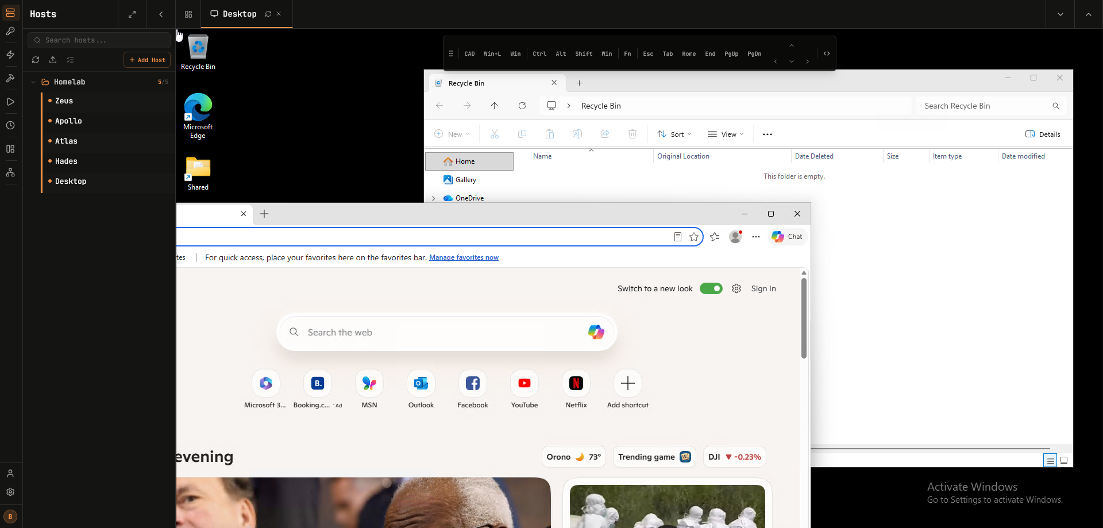This screenshot has width=1103, height=528.
Task: Refresh the hosts list
Action: pos(36,60)
